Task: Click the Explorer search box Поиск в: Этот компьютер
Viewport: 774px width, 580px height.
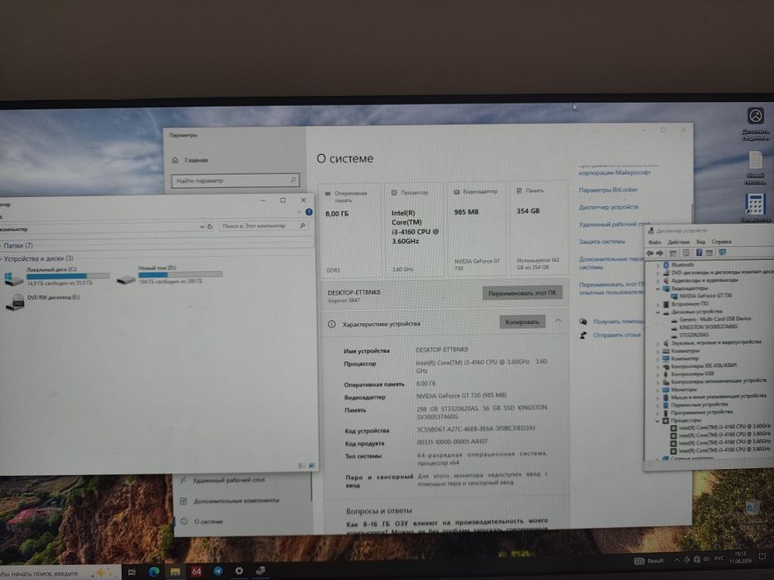Action: (263, 226)
